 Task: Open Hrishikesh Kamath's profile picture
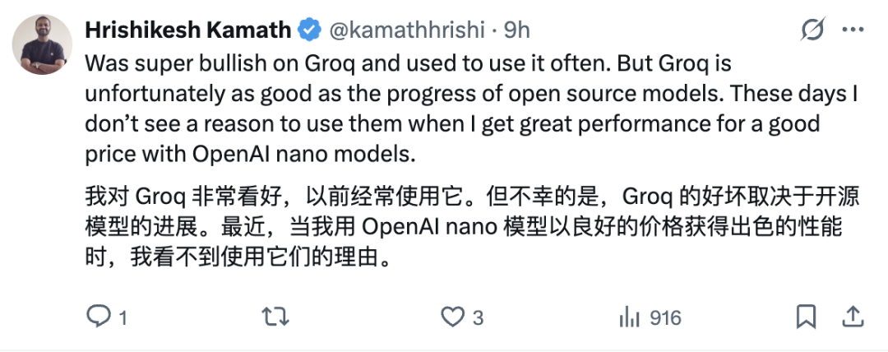[43, 45]
